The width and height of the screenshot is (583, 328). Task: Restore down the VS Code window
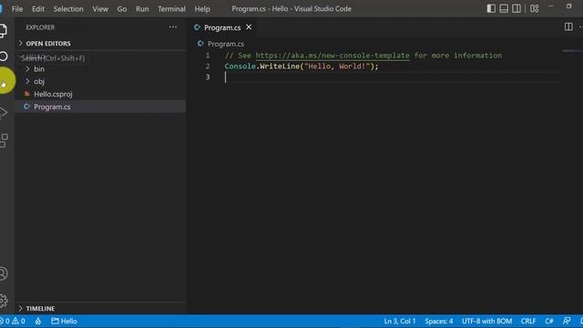tap(568, 6)
